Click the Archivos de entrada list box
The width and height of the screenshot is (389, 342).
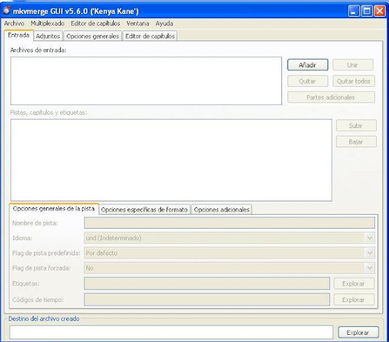(x=146, y=81)
